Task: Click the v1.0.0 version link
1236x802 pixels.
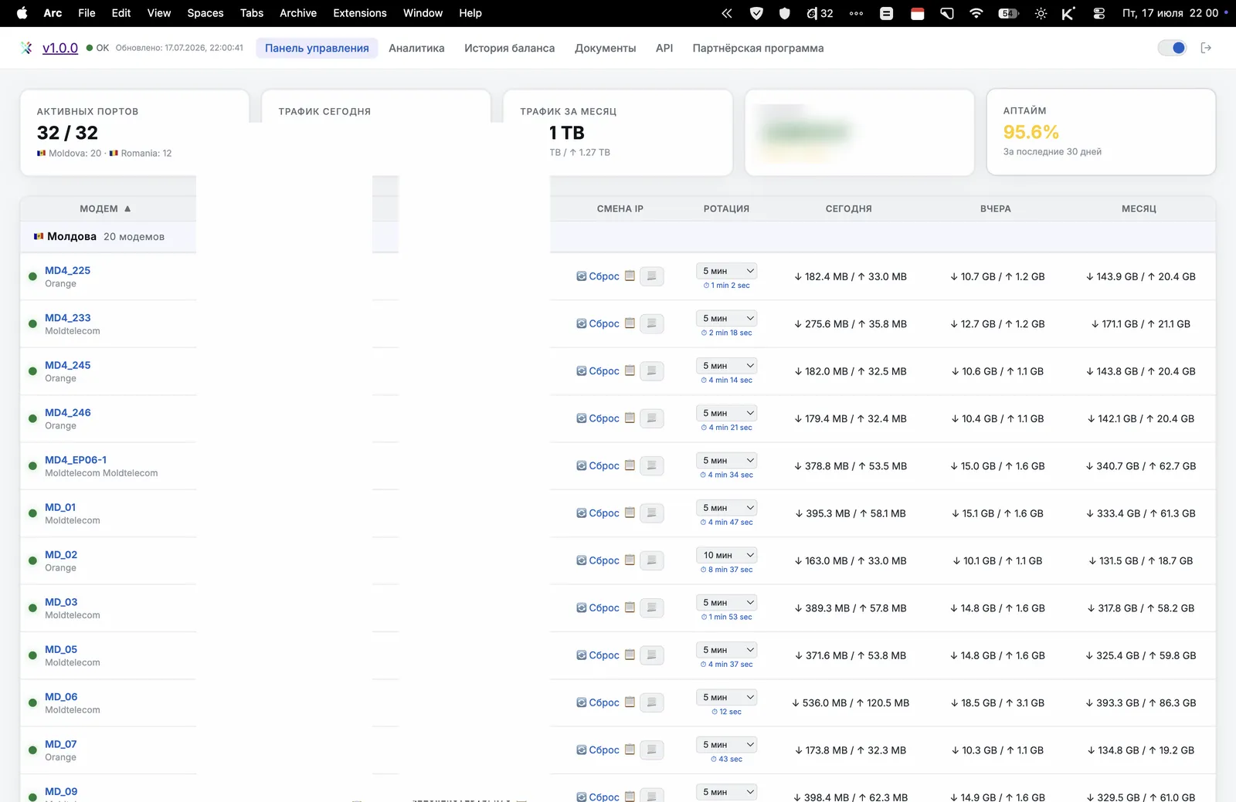Action: point(60,48)
